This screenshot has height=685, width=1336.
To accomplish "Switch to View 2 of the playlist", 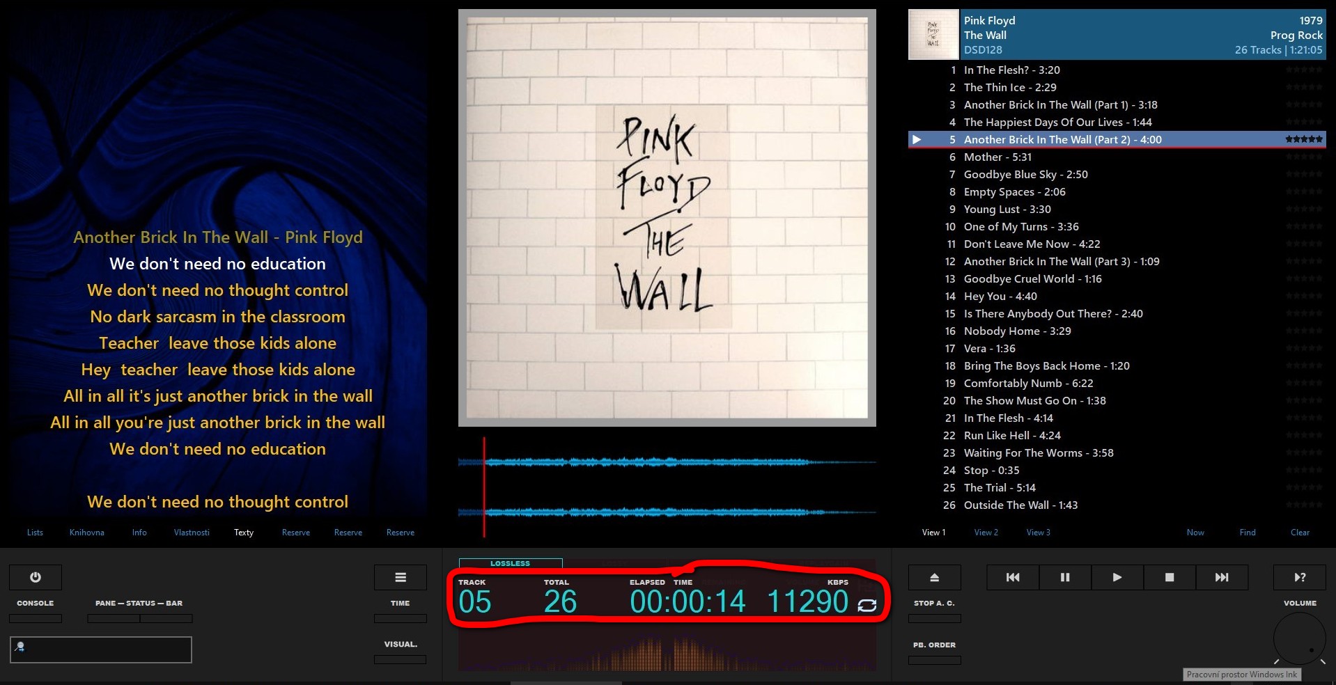I will coord(986,533).
